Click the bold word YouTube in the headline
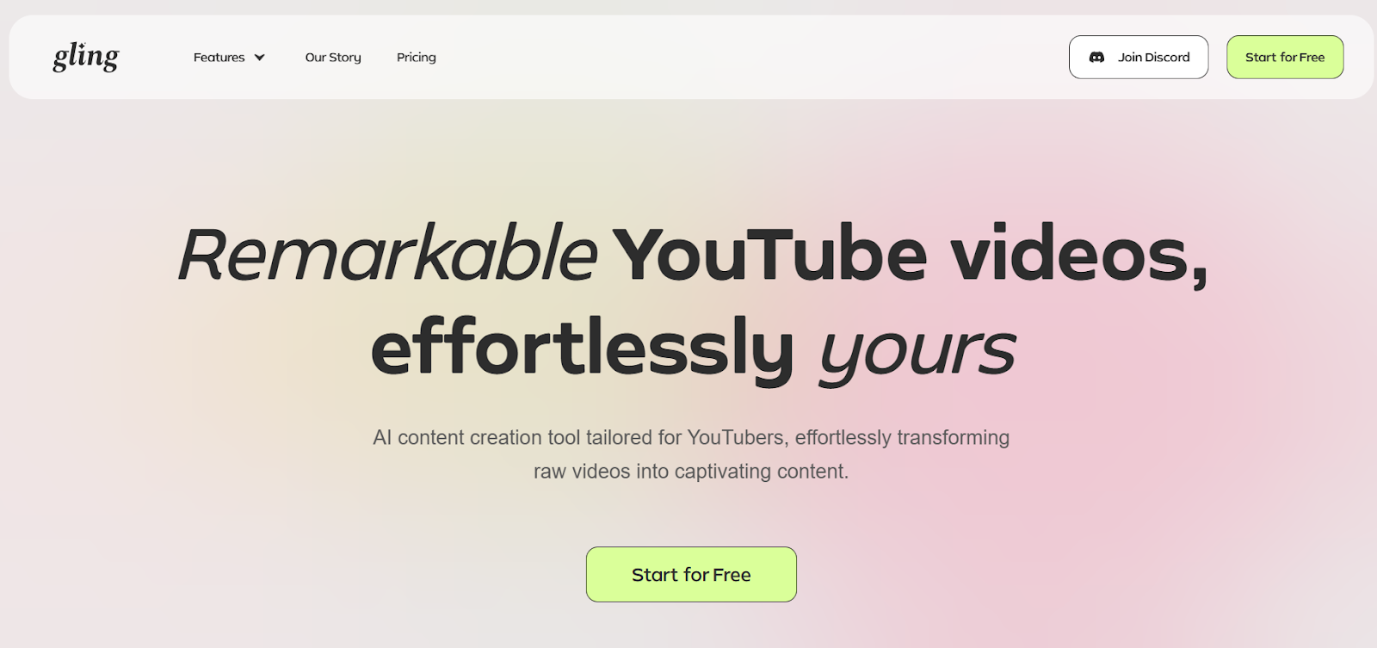 [x=769, y=254]
